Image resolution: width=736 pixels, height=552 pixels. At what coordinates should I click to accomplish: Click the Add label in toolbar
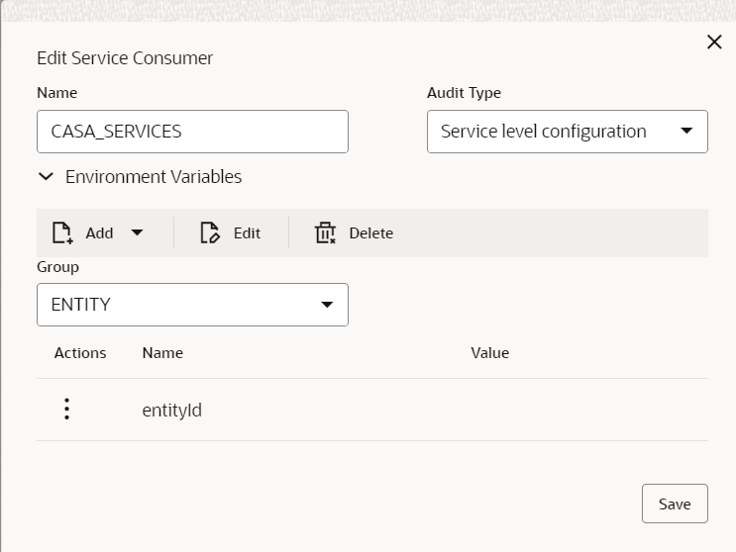pyautogui.click(x=99, y=233)
